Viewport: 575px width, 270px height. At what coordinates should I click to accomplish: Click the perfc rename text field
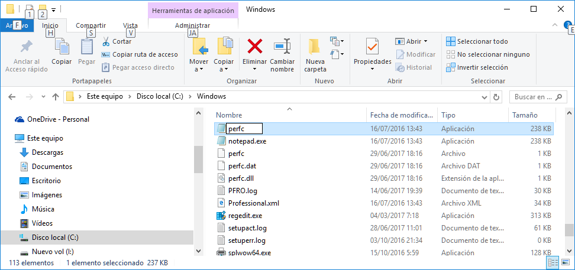point(244,129)
